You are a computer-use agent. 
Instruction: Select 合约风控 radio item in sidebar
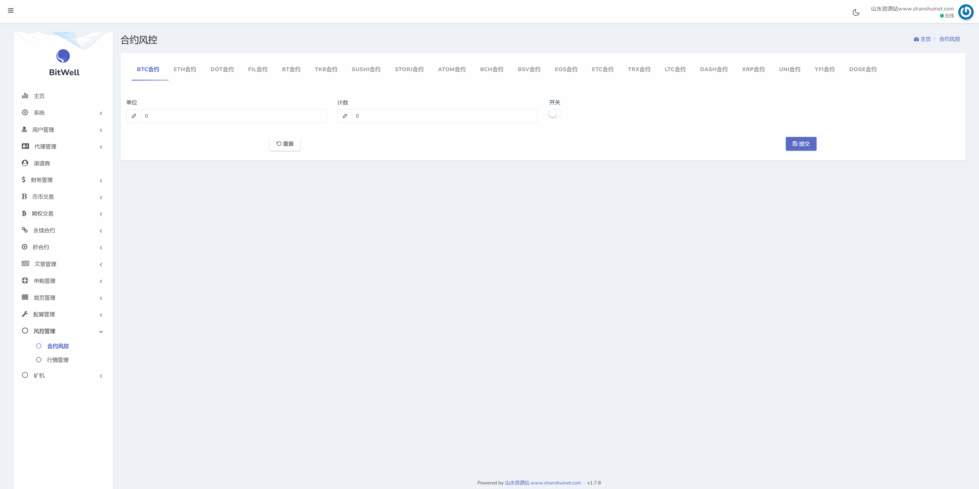pos(58,346)
